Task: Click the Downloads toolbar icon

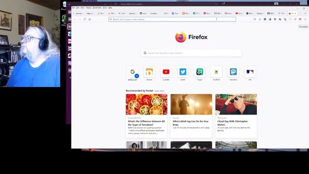Action: 260,19
